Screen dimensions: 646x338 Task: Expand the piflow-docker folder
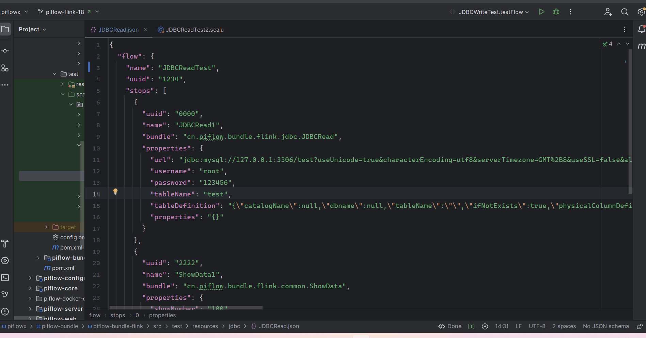[x=30, y=299]
